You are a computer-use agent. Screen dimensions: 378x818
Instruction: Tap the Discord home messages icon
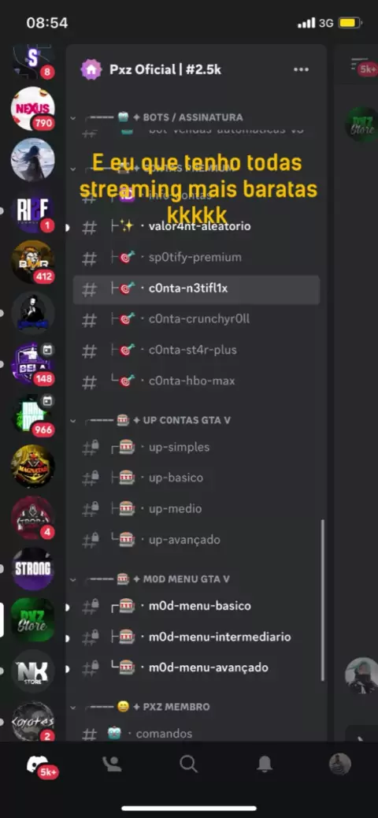38,764
